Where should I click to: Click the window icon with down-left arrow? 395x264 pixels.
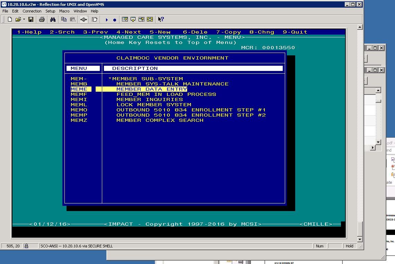click(125, 19)
